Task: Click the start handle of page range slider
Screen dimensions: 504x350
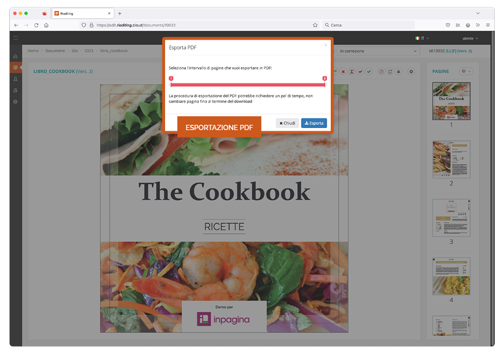Action: coord(171,79)
